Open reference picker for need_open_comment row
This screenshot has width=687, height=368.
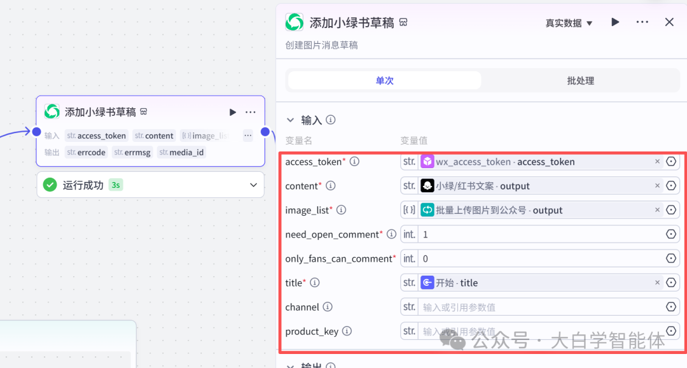[x=671, y=234]
